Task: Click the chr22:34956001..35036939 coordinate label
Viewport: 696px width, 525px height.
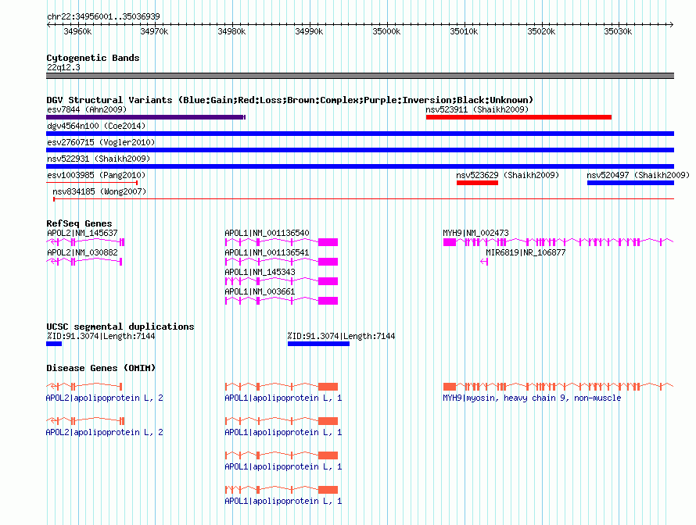Action: tap(103, 16)
